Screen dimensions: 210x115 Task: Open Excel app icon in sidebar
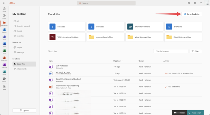pyautogui.click(x=4, y=51)
